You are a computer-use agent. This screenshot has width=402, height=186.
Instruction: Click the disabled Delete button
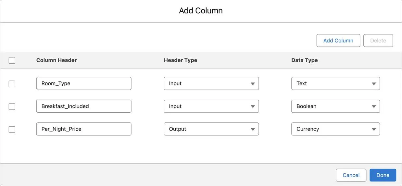378,41
